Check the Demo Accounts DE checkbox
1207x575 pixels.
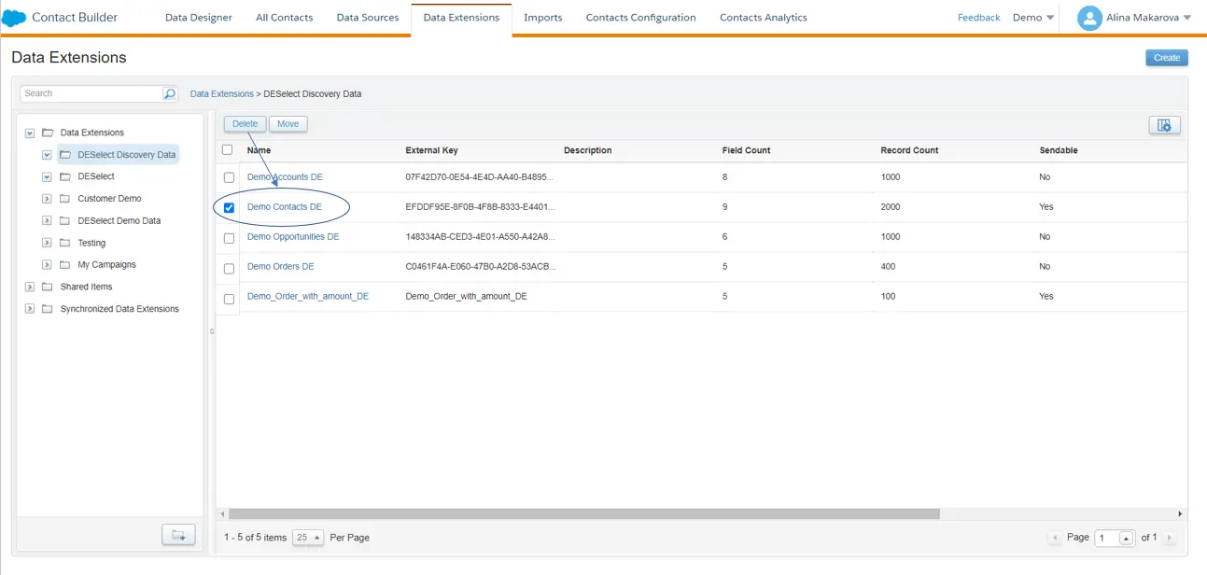(x=229, y=177)
